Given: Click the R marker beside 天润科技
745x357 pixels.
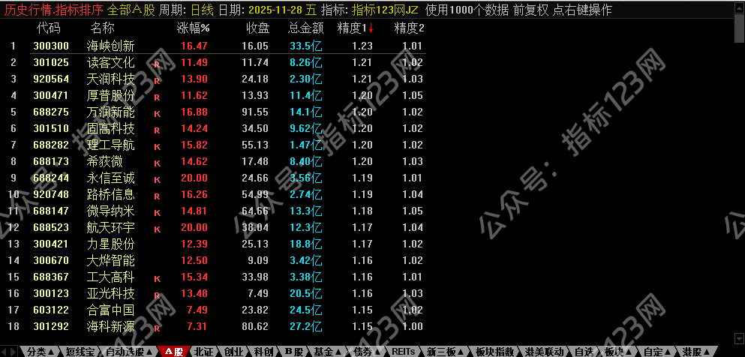Looking at the screenshot, I should tap(158, 80).
